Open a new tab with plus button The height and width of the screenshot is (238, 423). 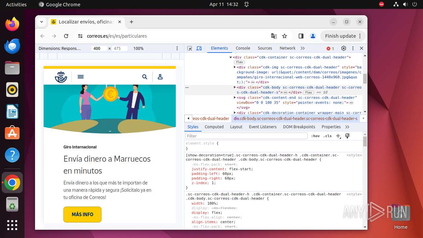(x=132, y=22)
